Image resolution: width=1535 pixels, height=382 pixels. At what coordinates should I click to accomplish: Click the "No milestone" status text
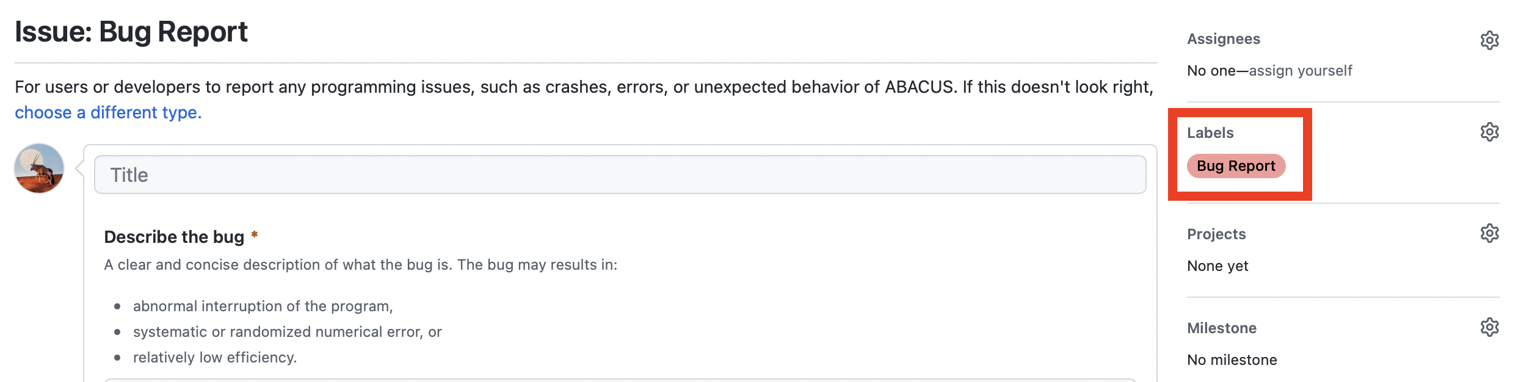[1232, 360]
